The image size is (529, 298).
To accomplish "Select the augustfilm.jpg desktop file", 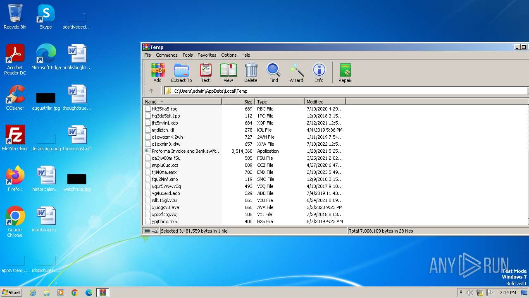I will (x=46, y=101).
